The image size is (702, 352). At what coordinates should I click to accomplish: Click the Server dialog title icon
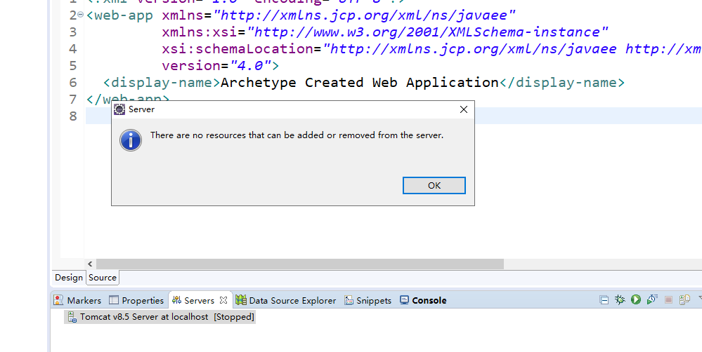(x=119, y=109)
